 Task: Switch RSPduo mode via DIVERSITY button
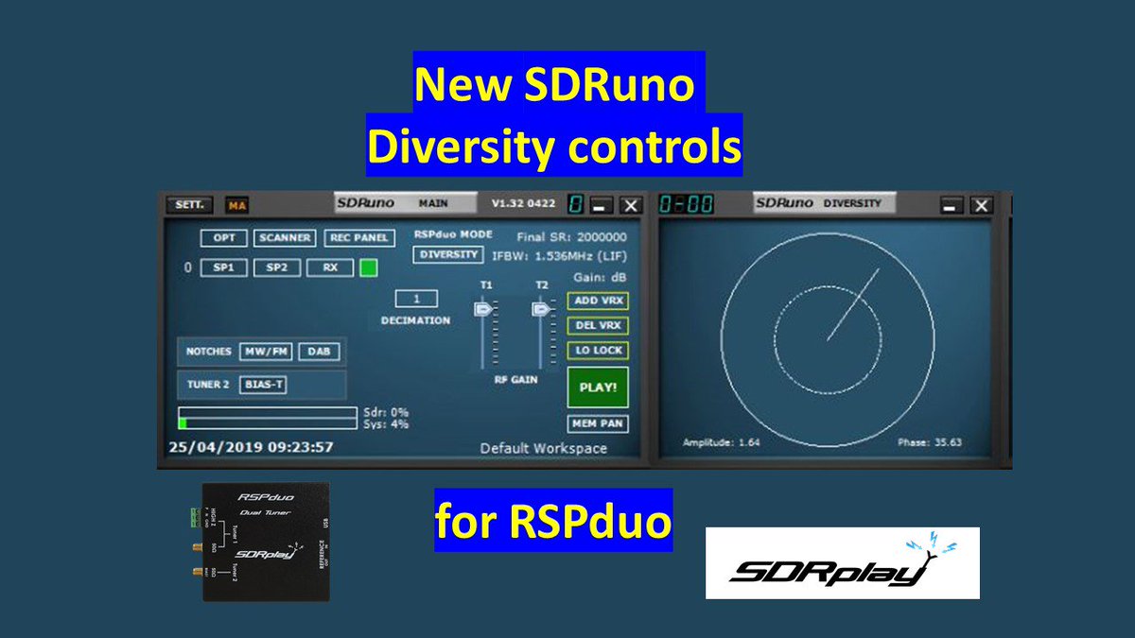coord(448,254)
